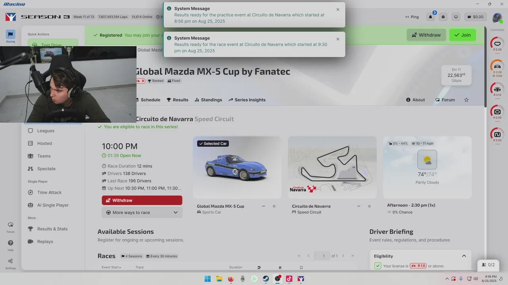Open the formula car license R 2.12 gauge
Image resolution: width=508 pixels, height=285 pixels.
click(x=497, y=89)
